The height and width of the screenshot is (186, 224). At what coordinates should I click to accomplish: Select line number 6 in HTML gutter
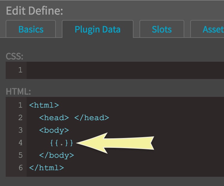click(20, 168)
